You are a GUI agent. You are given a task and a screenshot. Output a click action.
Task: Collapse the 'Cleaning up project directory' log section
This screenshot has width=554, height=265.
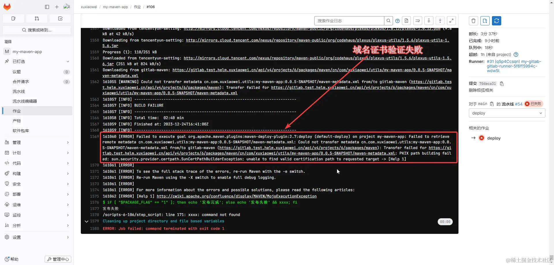[86, 221]
